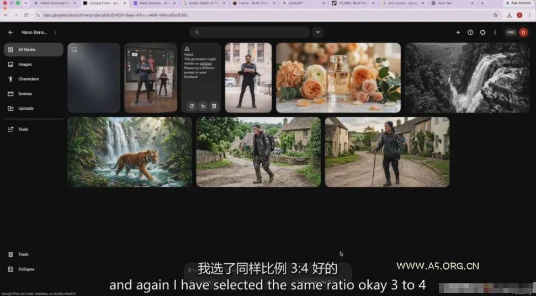The height and width of the screenshot is (296, 536).
Task: Click the warning icon on failed card
Action: [187, 49]
